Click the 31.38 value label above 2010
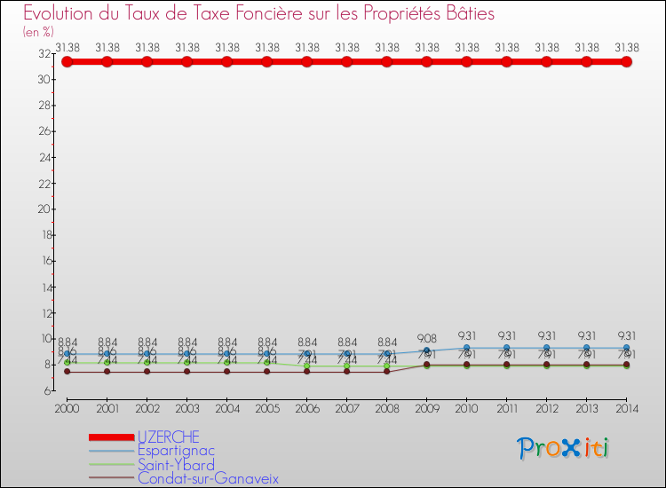Viewport: 666px width, 488px height. point(467,48)
